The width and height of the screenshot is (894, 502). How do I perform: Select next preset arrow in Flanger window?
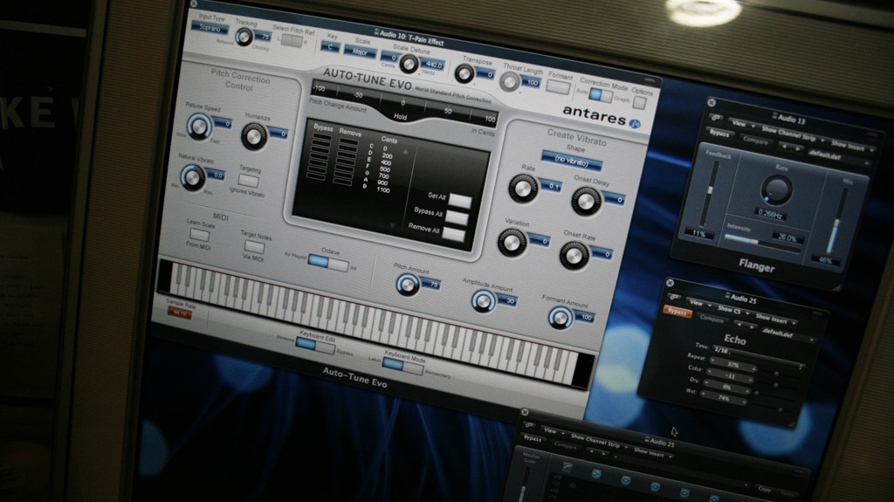(x=796, y=149)
